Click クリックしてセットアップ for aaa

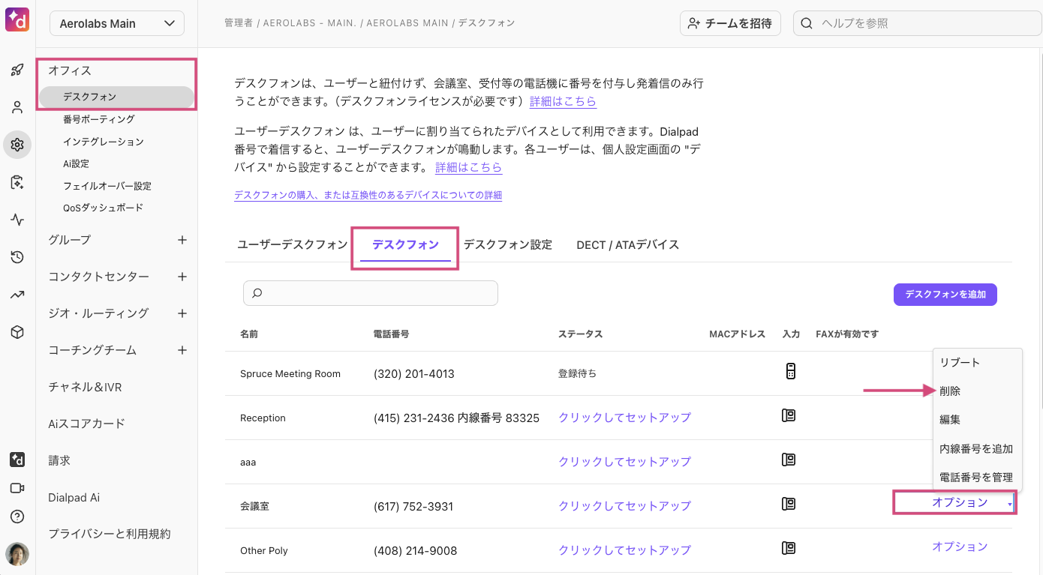(x=624, y=462)
